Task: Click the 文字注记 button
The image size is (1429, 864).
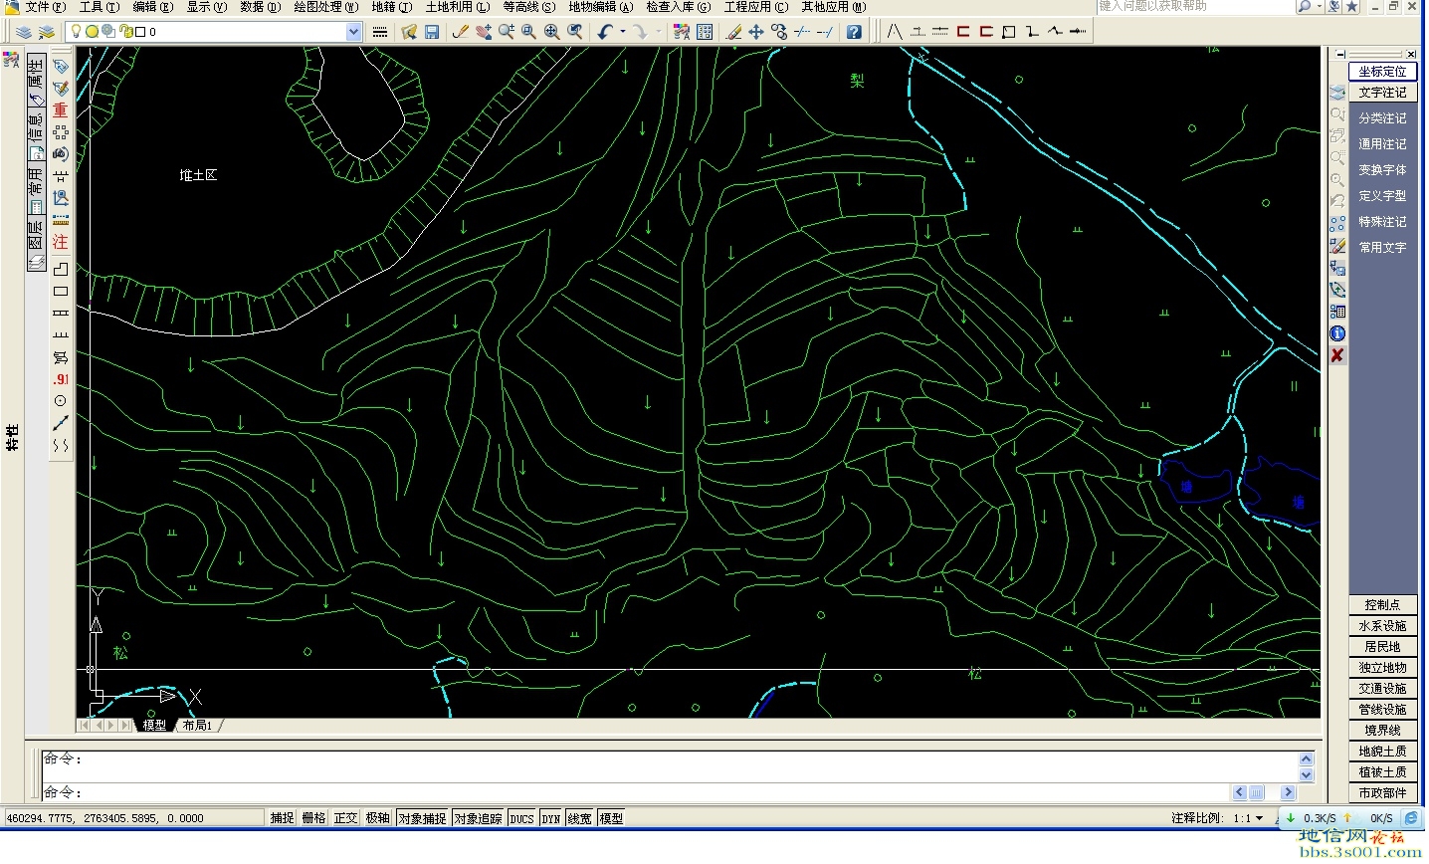Action: tap(1382, 93)
